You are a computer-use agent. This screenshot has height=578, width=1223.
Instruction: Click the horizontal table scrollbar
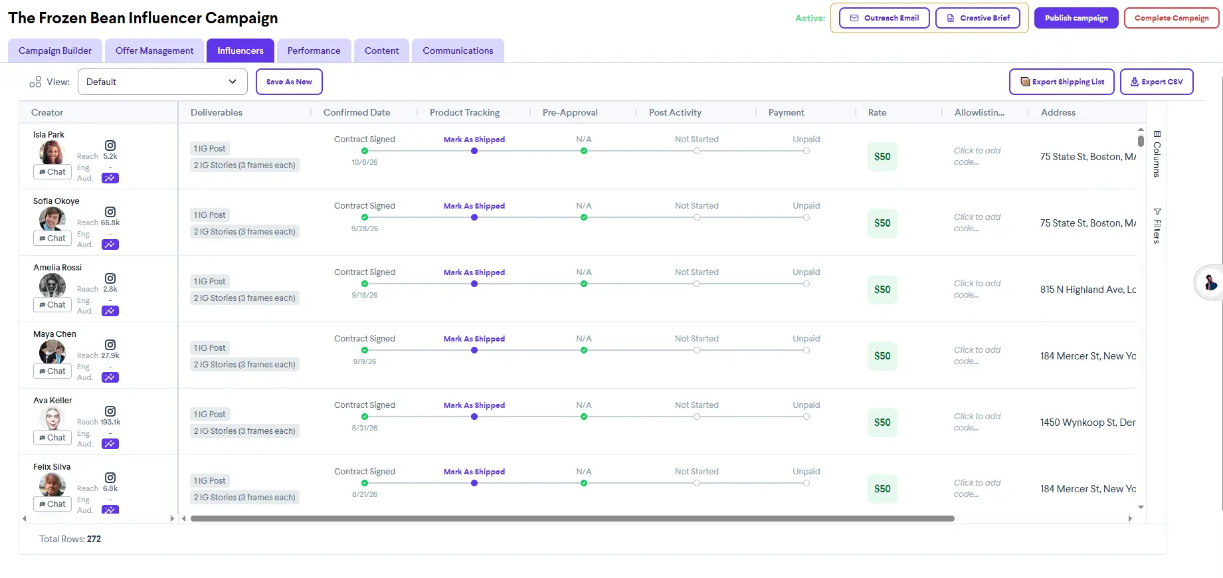coord(573,518)
